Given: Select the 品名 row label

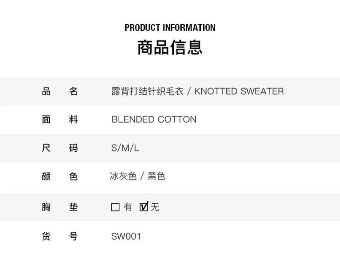Looking at the screenshot, I should pyautogui.click(x=60, y=91).
